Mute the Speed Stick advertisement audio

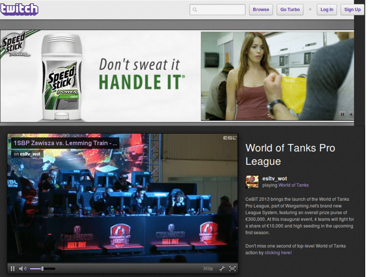[351, 114]
